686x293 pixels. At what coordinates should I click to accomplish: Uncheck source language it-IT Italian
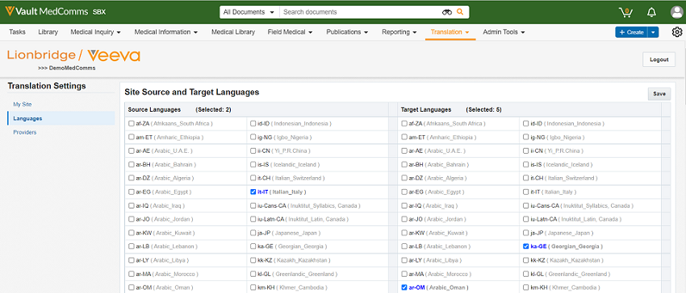(x=253, y=192)
